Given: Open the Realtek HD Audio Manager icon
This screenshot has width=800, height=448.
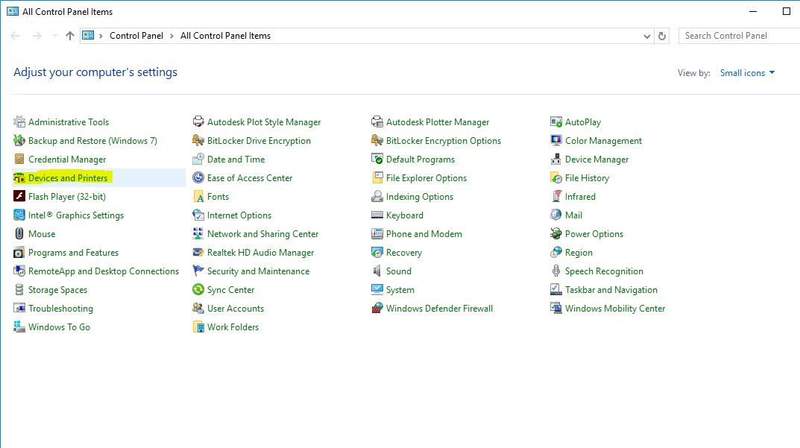Looking at the screenshot, I should click(198, 253).
